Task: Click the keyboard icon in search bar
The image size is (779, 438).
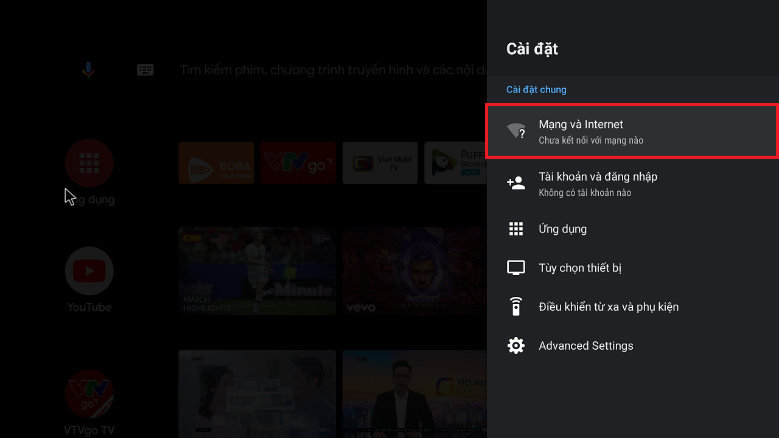Action: point(145,70)
